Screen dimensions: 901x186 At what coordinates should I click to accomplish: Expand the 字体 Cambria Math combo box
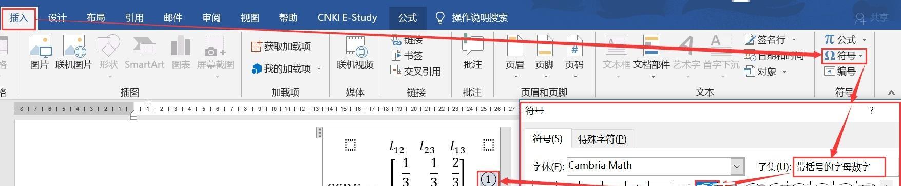pyautogui.click(x=737, y=166)
